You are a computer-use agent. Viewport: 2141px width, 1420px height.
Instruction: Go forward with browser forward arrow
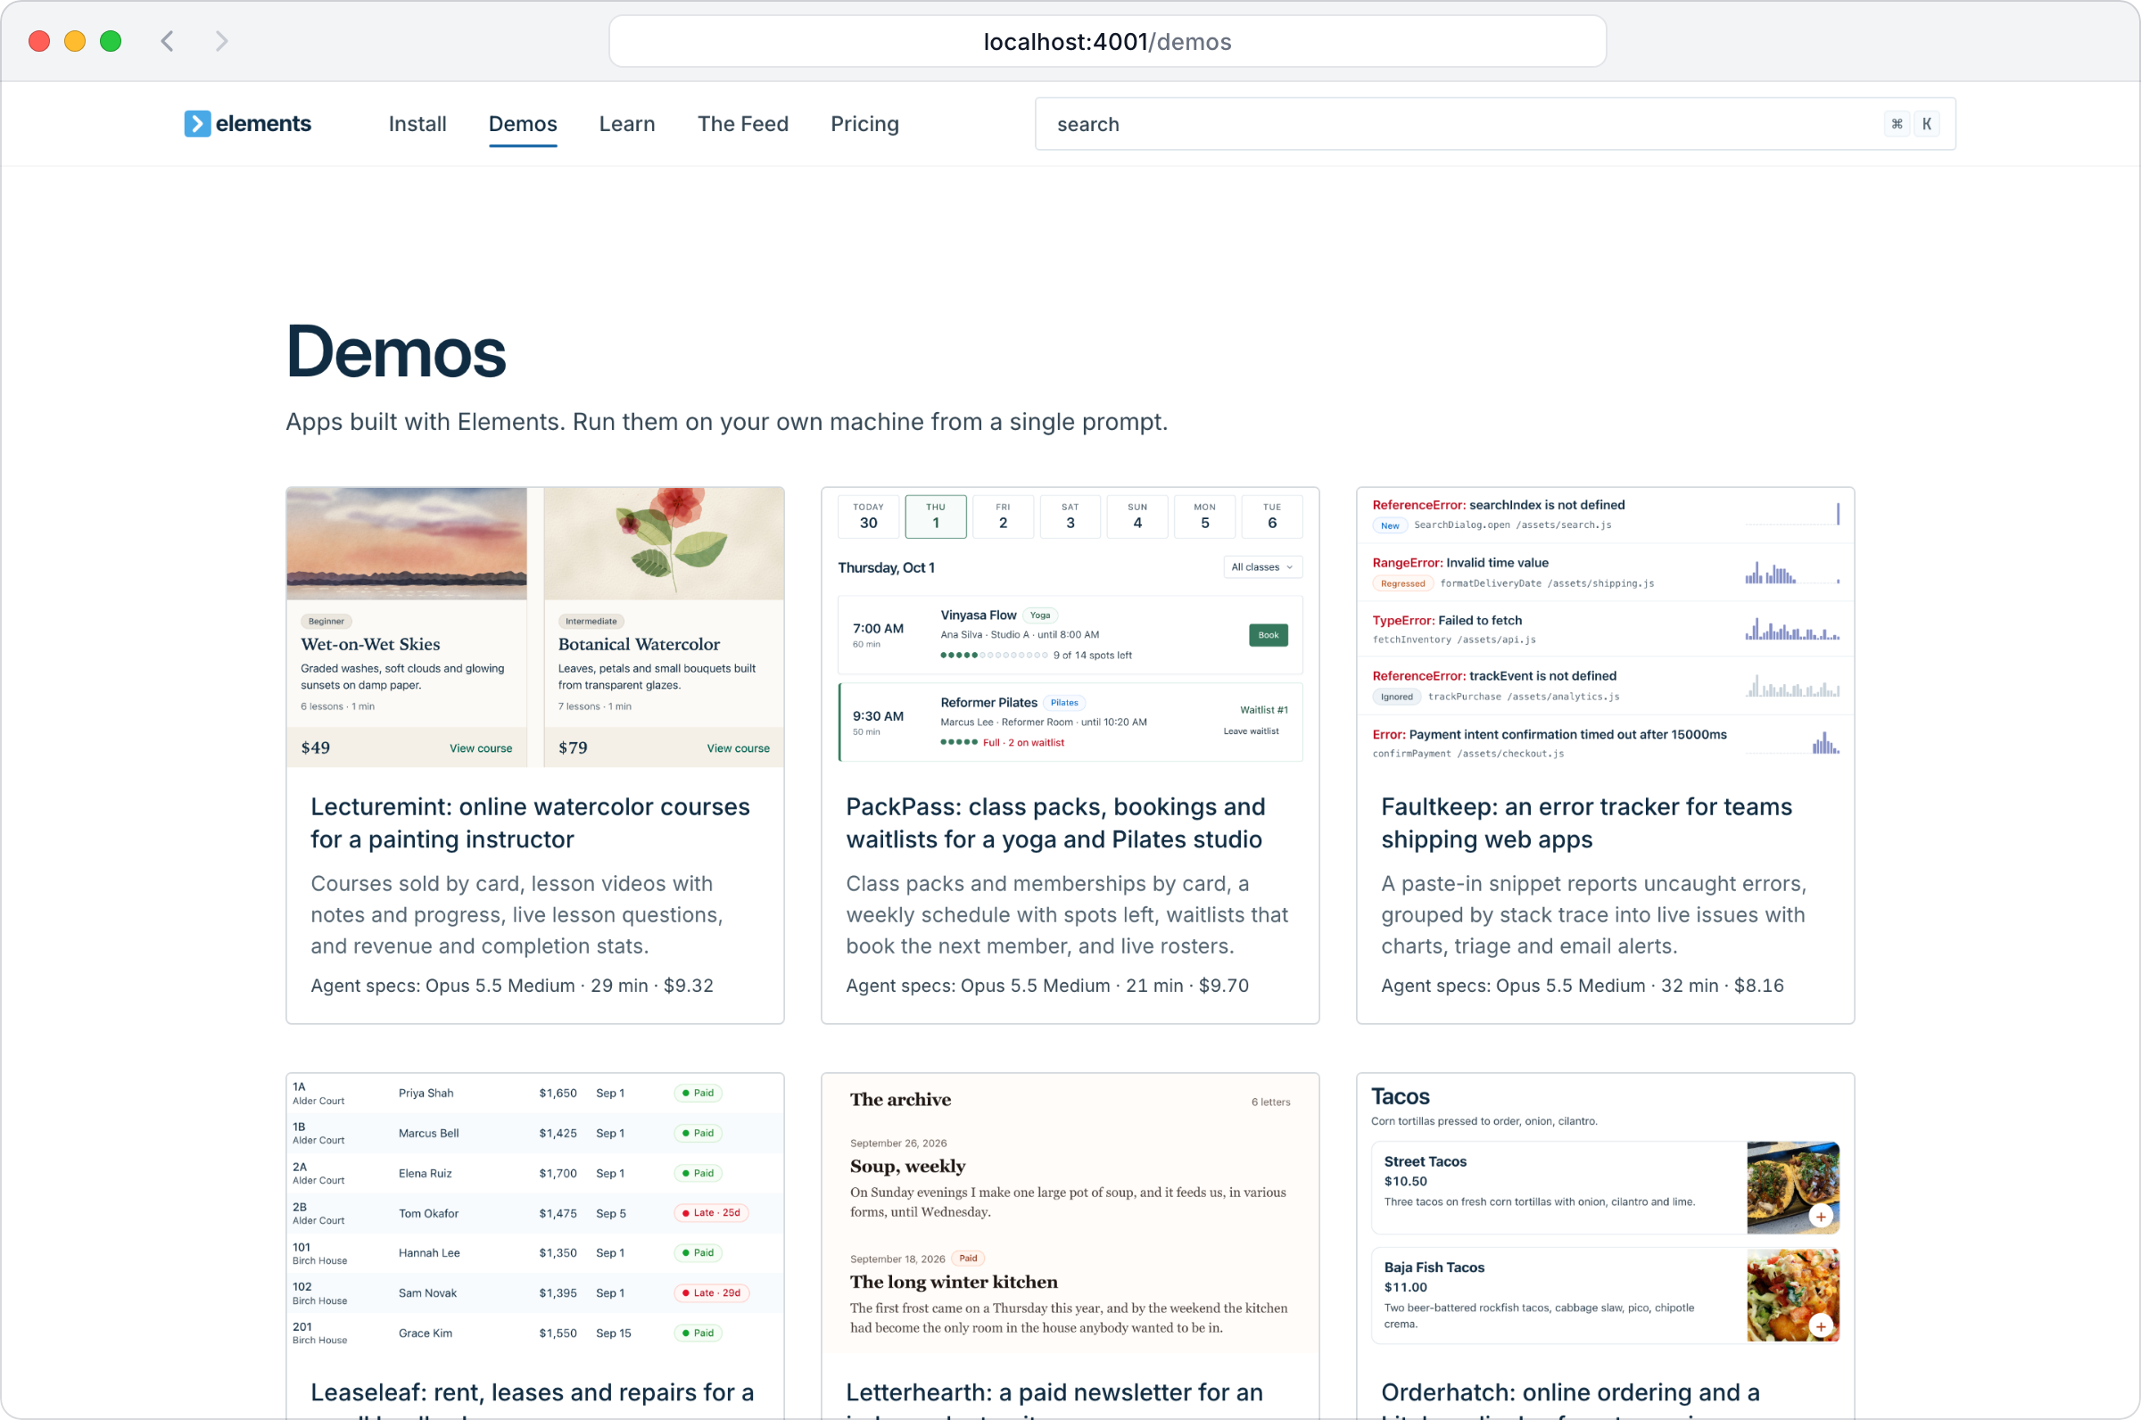pos(222,41)
